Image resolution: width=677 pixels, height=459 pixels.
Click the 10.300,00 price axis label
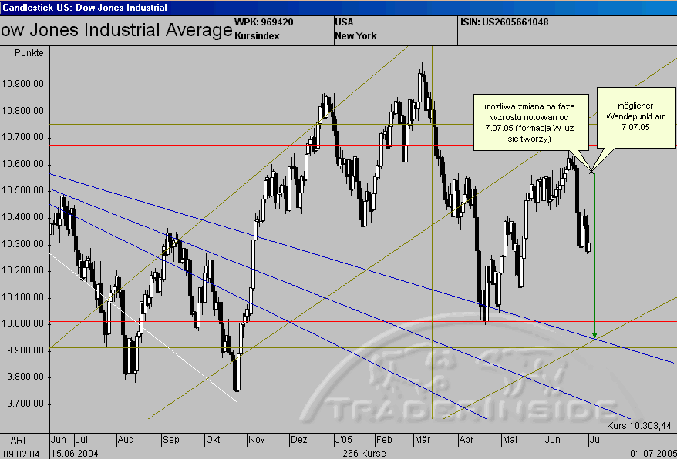pos(22,244)
